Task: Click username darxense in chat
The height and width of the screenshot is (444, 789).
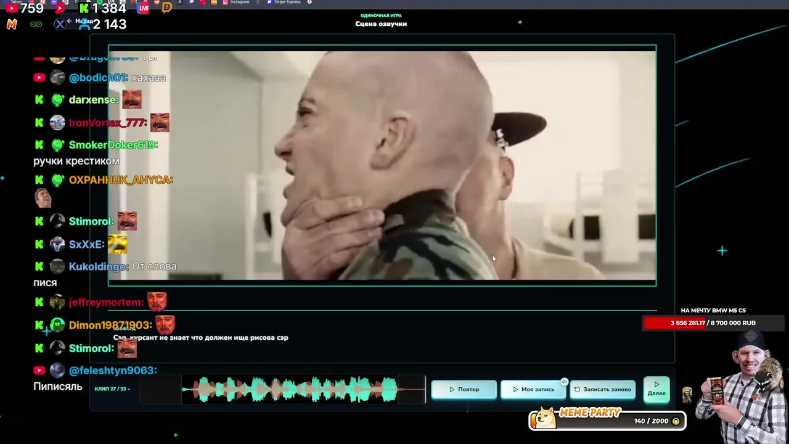Action: tap(94, 100)
